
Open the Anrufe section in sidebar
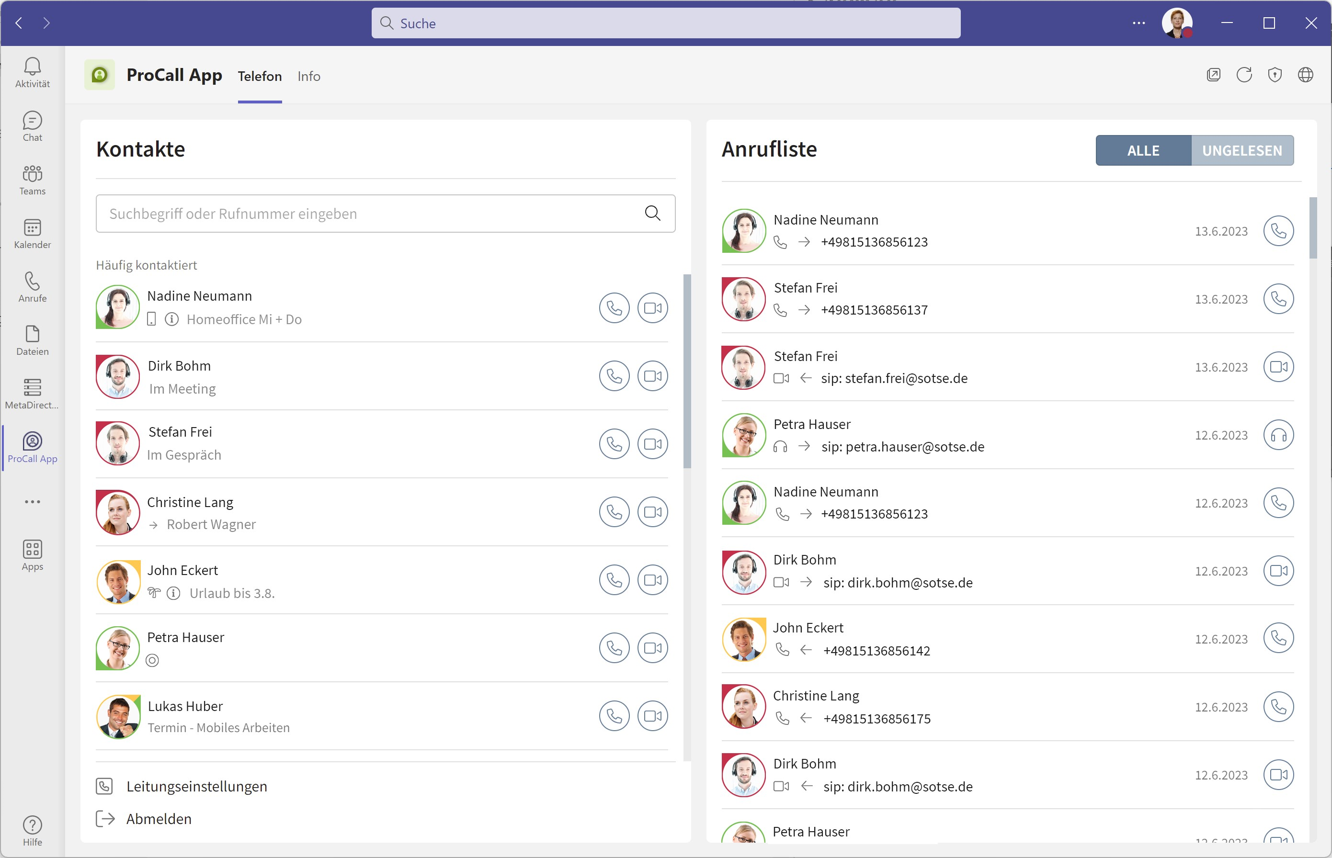coord(32,286)
